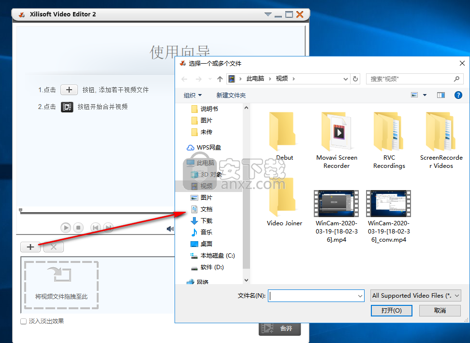This screenshot has width=470, height=343.
Task: Expand the address bar history dropdown
Action: pos(345,79)
